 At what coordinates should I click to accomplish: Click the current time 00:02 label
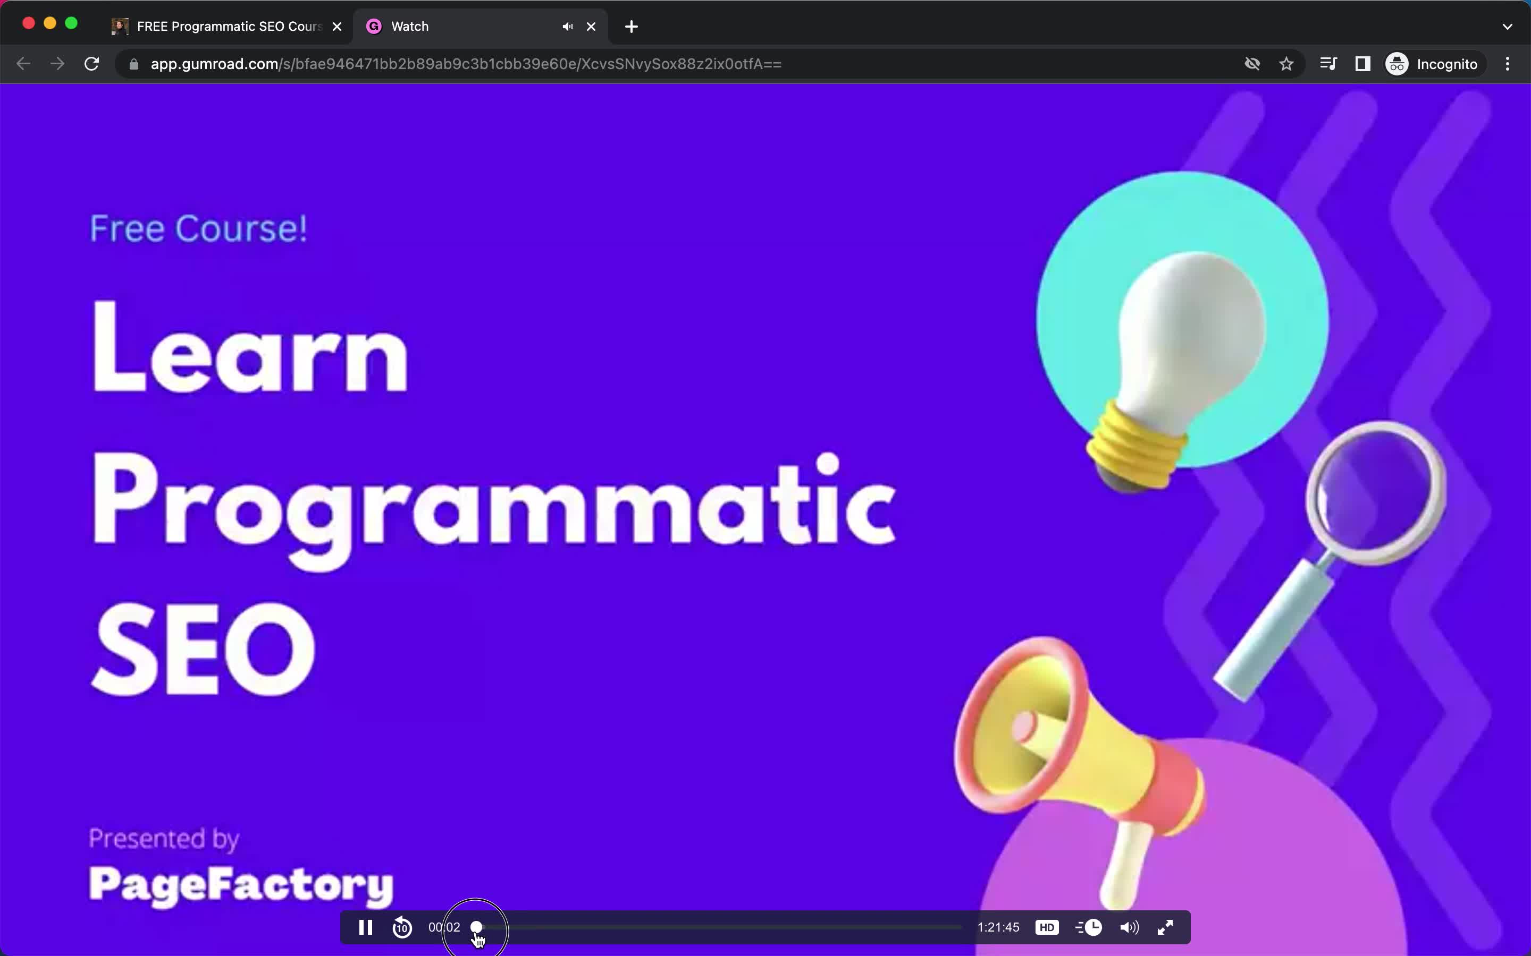click(444, 927)
